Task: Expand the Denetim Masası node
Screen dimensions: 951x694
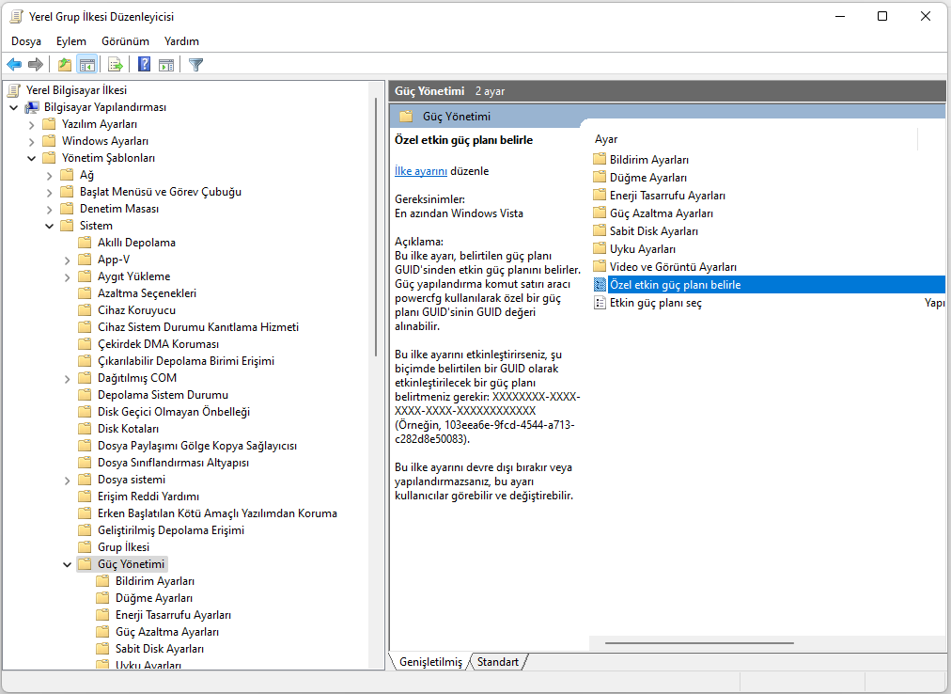Action: 50,210
